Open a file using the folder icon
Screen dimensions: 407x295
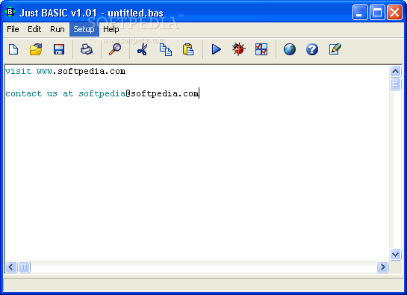pos(36,49)
